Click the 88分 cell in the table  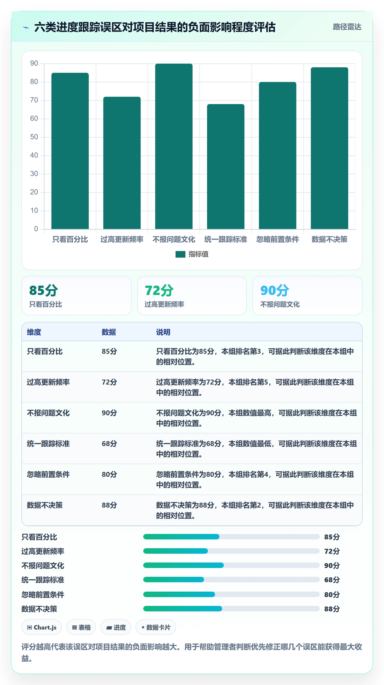[x=109, y=505]
